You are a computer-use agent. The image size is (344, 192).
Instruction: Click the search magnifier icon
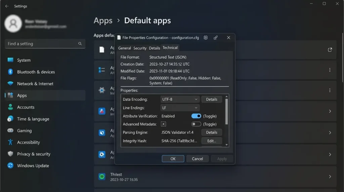point(80,44)
